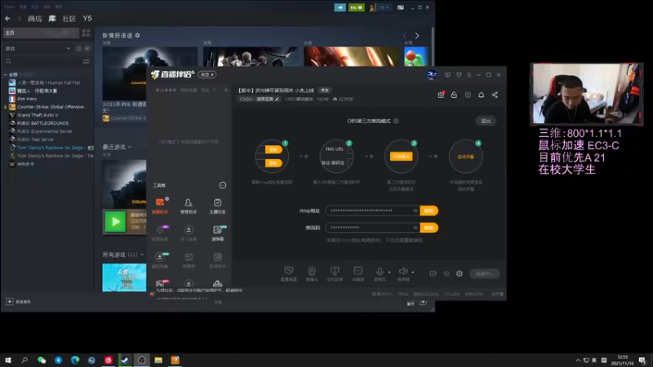The image size is (653, 367).
Task: Click the Steam announcements megaphone icon
Action: pyautogui.click(x=340, y=7)
